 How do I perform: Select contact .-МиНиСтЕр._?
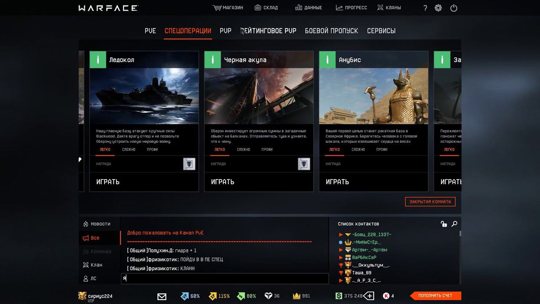click(x=367, y=242)
